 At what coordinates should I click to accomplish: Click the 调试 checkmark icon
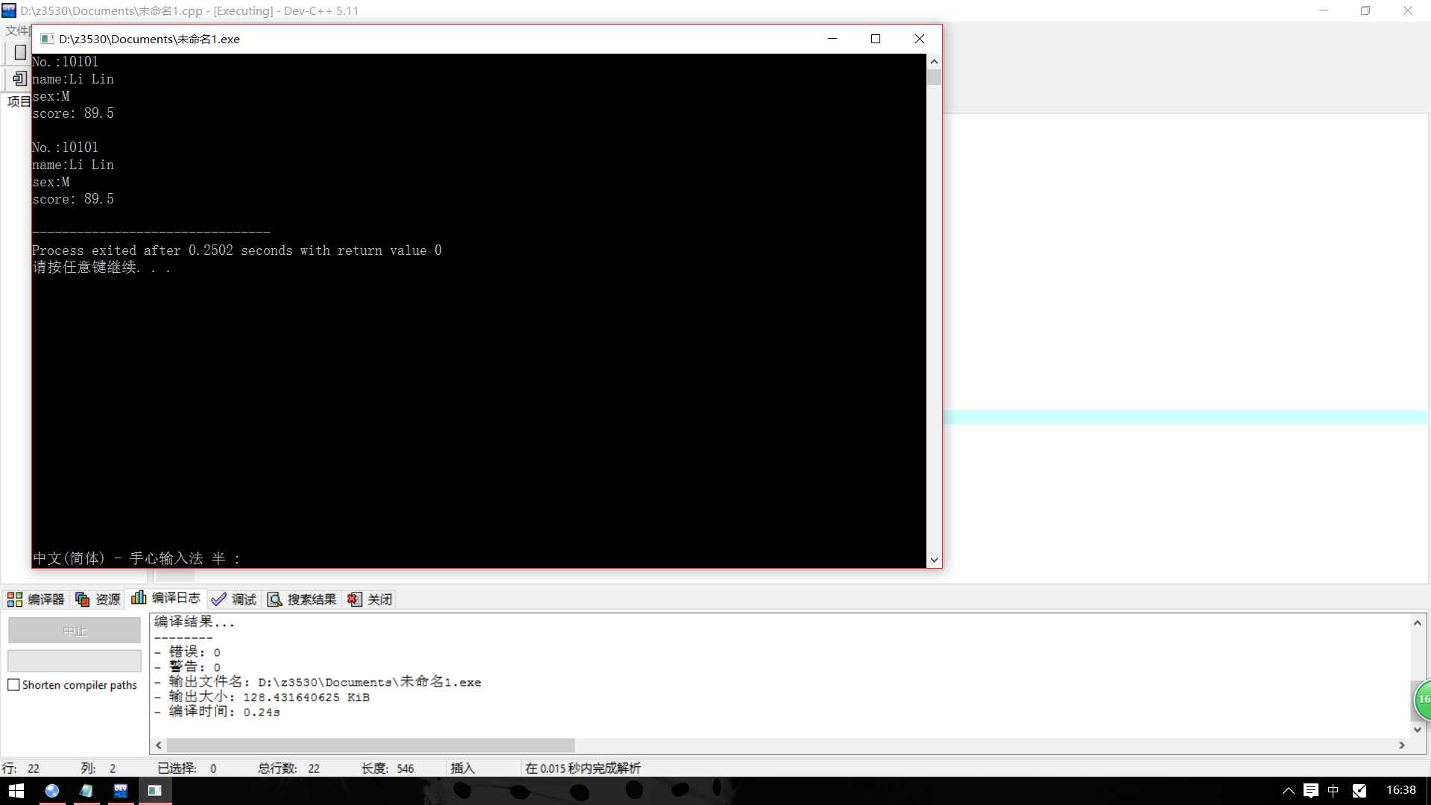[218, 599]
